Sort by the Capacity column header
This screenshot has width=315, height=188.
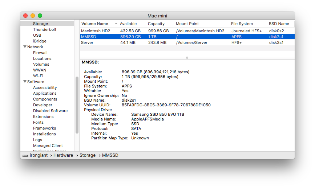tap(161, 24)
